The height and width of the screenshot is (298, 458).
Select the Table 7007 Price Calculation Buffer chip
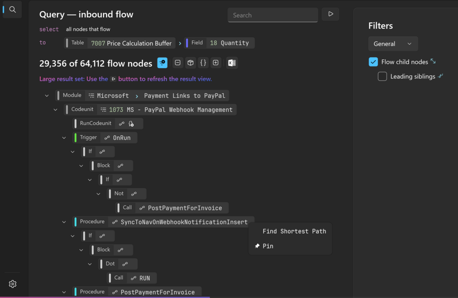(120, 43)
